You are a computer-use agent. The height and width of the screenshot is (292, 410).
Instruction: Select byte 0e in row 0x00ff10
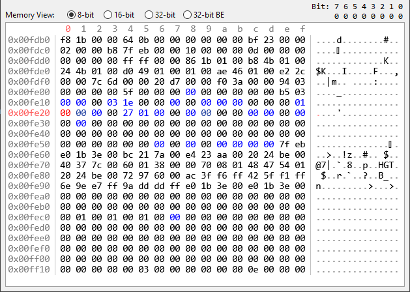pos(253,269)
